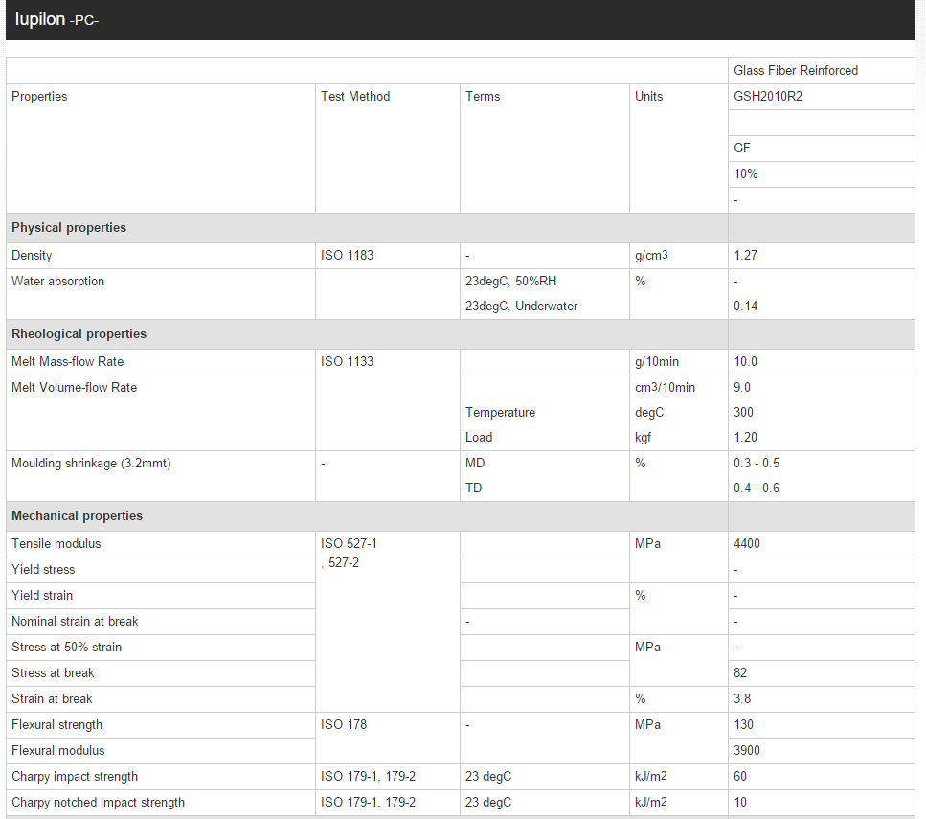The height and width of the screenshot is (819, 926).
Task: Click the Yield strain row label
Action: [42, 596]
